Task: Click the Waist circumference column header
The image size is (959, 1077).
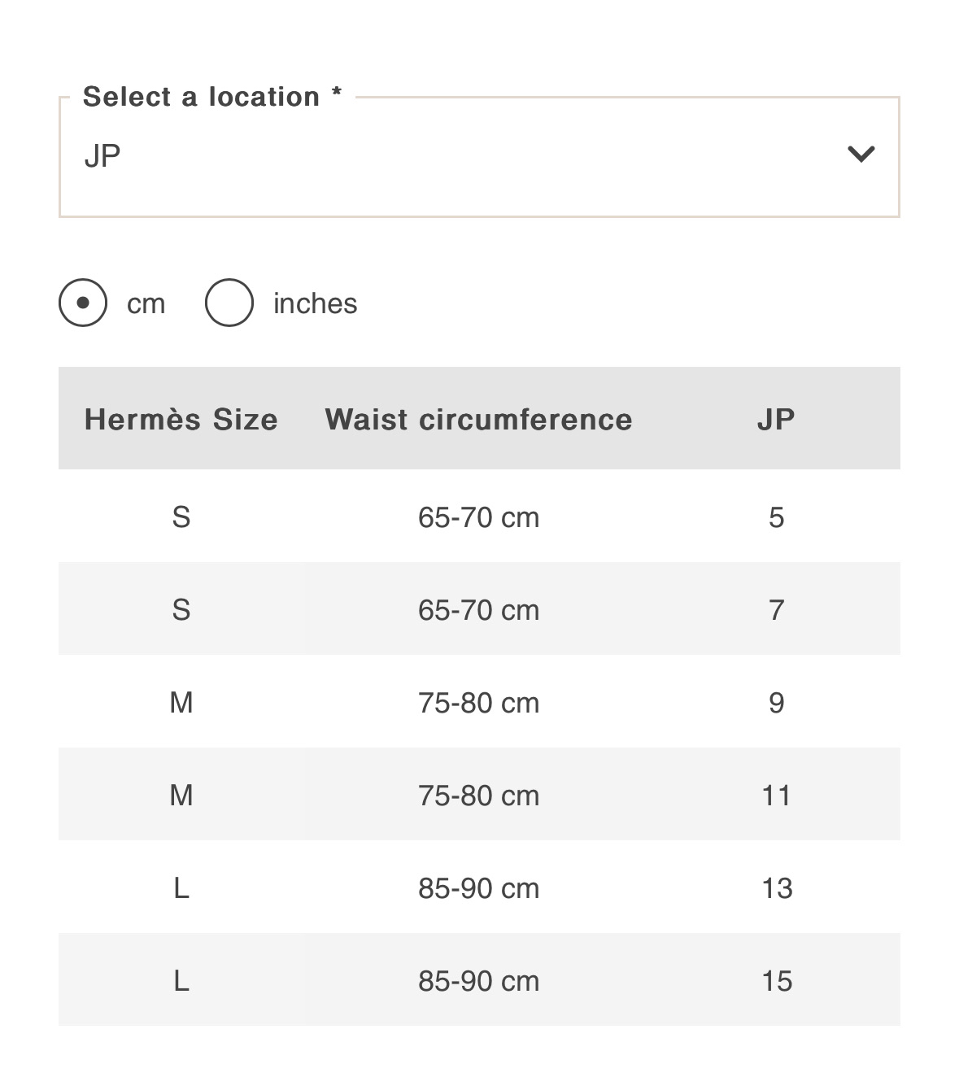Action: [x=478, y=419]
